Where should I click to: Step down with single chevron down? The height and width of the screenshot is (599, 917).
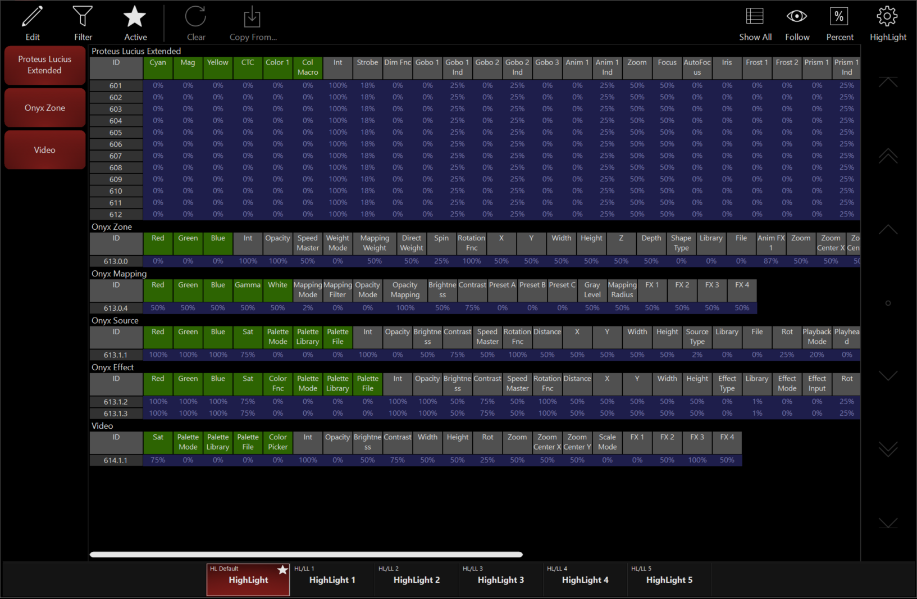click(888, 375)
